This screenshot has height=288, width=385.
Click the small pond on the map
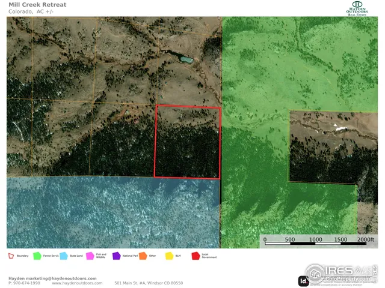(x=186, y=59)
